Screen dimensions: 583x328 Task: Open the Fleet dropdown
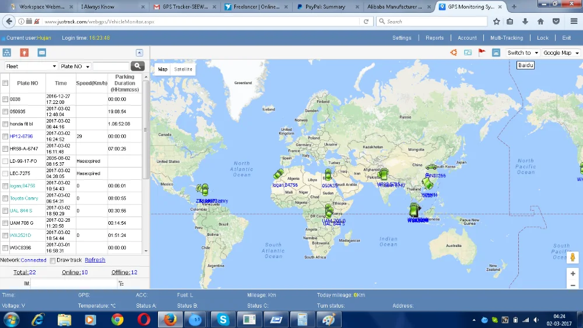[x=31, y=67]
